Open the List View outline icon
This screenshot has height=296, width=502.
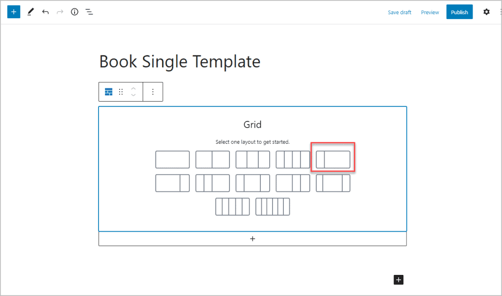pyautogui.click(x=89, y=12)
